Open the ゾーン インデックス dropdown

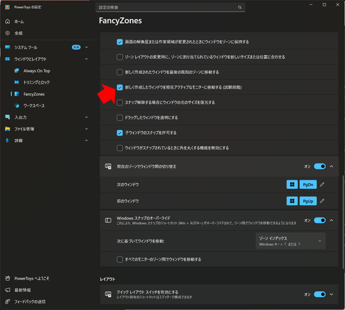pyautogui.click(x=290, y=241)
